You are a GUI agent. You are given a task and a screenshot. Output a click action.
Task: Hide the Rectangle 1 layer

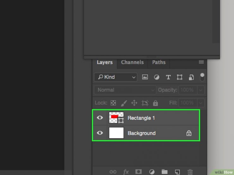tap(100, 118)
